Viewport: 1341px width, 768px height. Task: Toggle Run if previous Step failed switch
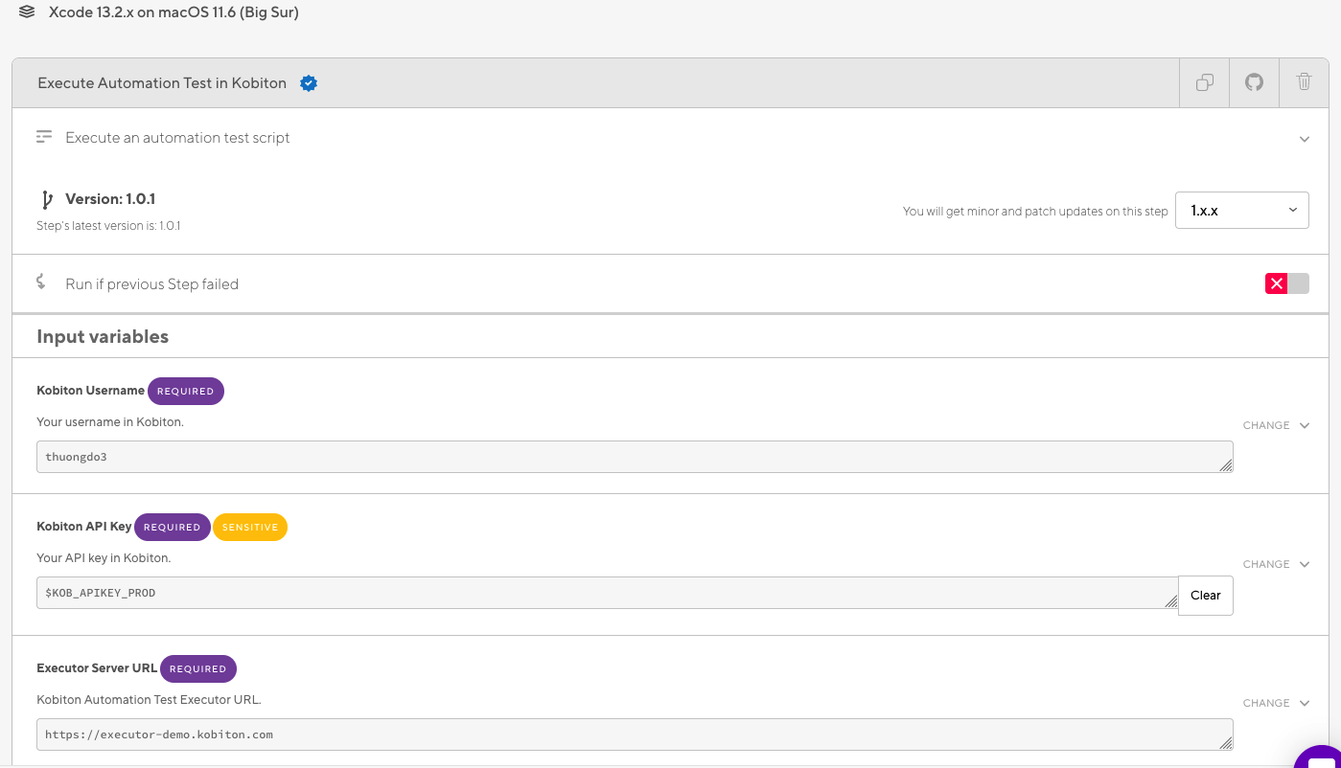tap(1287, 283)
